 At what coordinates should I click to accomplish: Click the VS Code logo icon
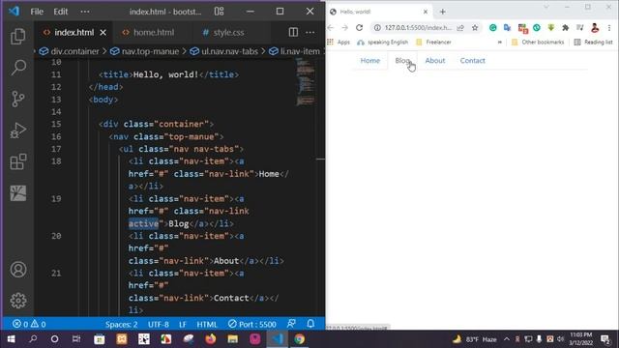(14, 11)
